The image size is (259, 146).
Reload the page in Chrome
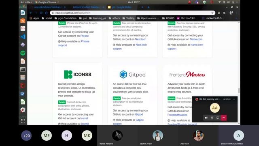coord(41,13)
